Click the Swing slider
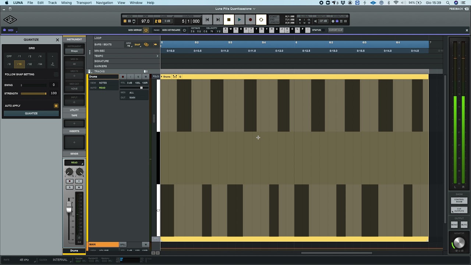This screenshot has width=471, height=265. point(34,85)
